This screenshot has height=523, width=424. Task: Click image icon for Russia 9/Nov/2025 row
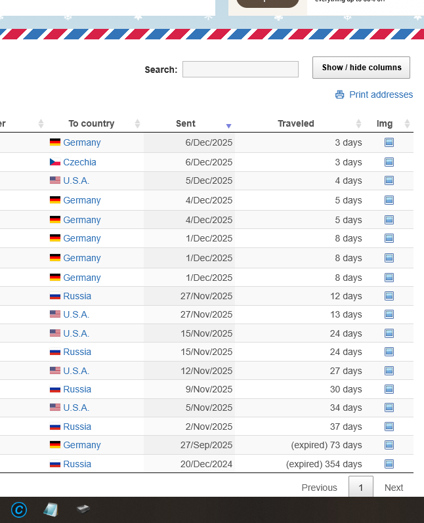tap(389, 389)
